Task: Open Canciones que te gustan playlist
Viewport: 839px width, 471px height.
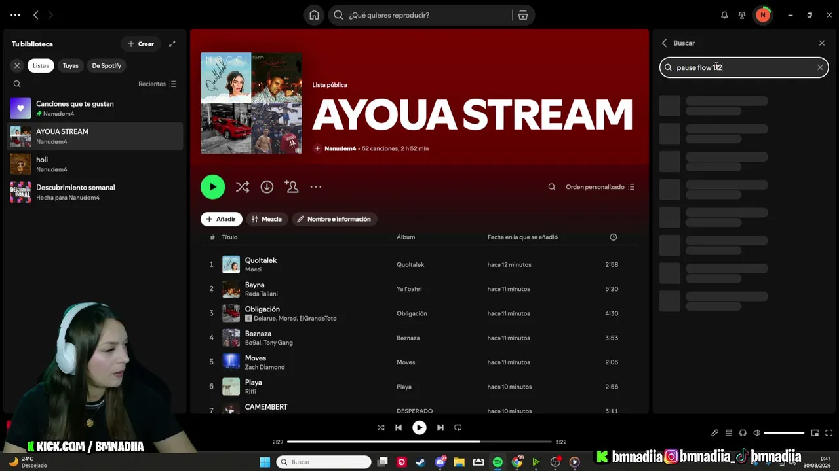Action: click(95, 109)
